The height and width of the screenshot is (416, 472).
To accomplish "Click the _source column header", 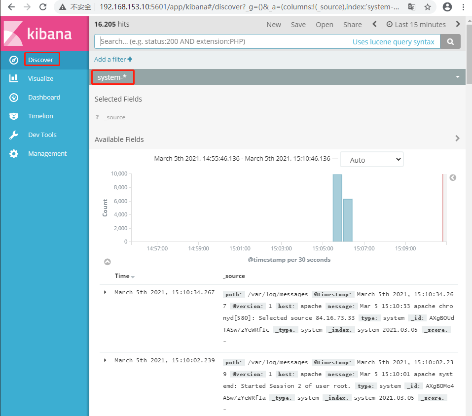I will click(x=234, y=276).
